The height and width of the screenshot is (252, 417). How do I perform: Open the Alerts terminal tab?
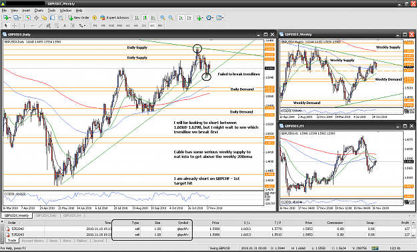point(67,241)
